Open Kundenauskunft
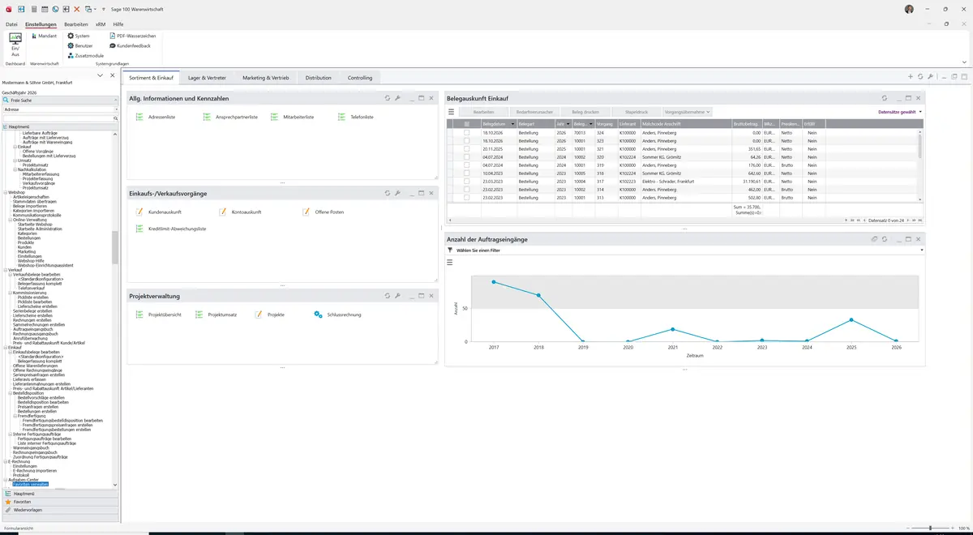The width and height of the screenshot is (973, 535). (x=158, y=212)
